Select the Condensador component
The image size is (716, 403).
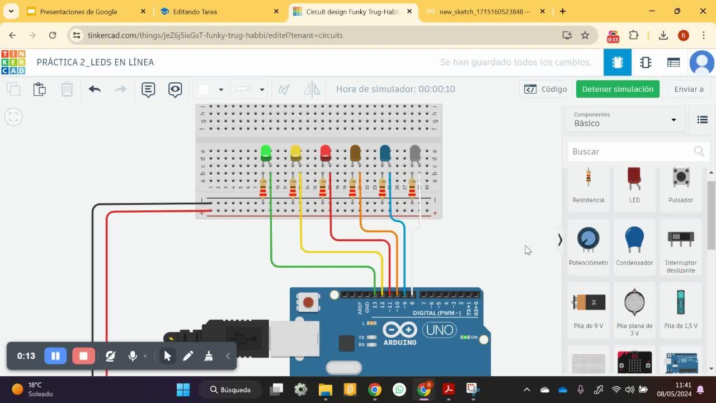[634, 246]
